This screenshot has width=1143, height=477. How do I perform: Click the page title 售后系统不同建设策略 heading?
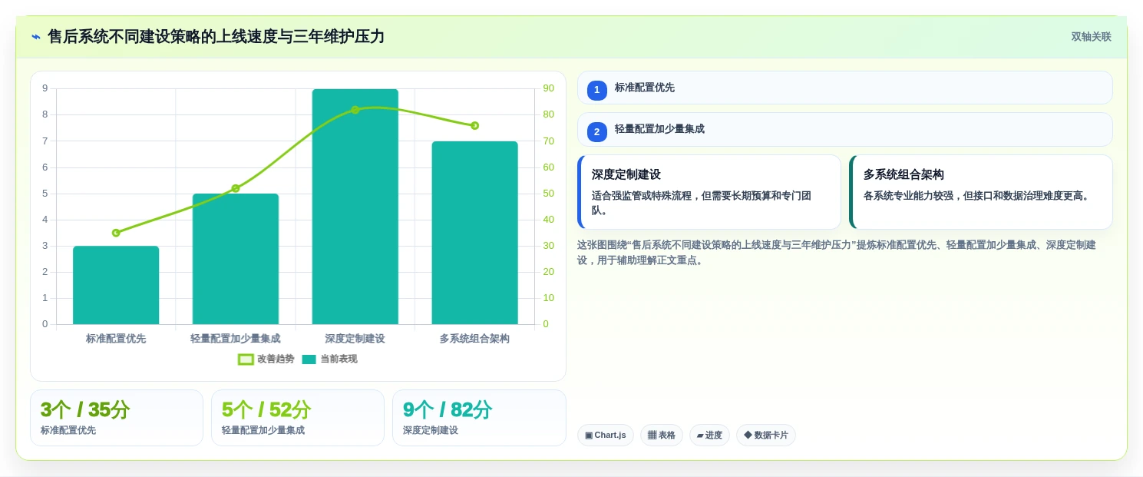coord(216,36)
